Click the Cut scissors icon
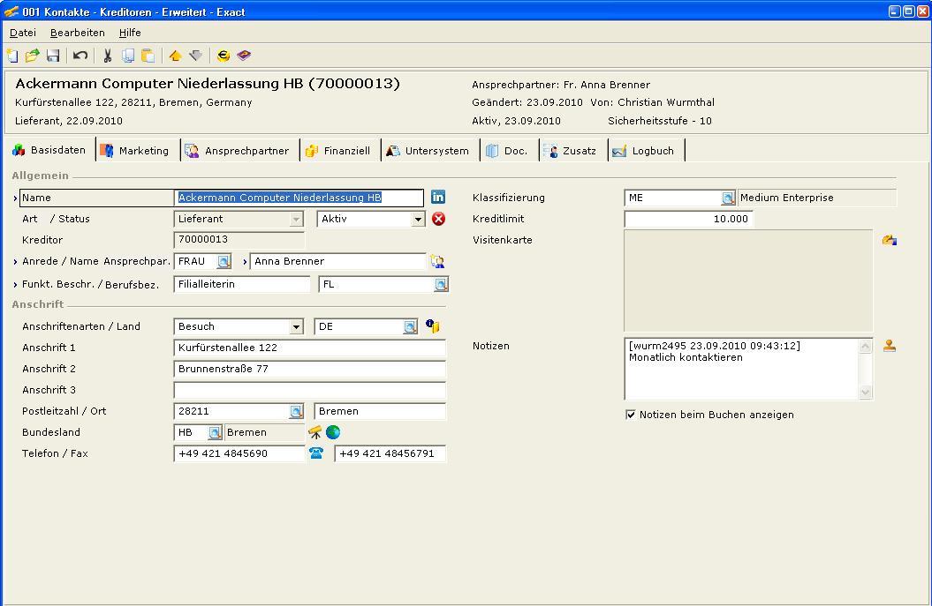This screenshot has width=932, height=606. tap(108, 56)
